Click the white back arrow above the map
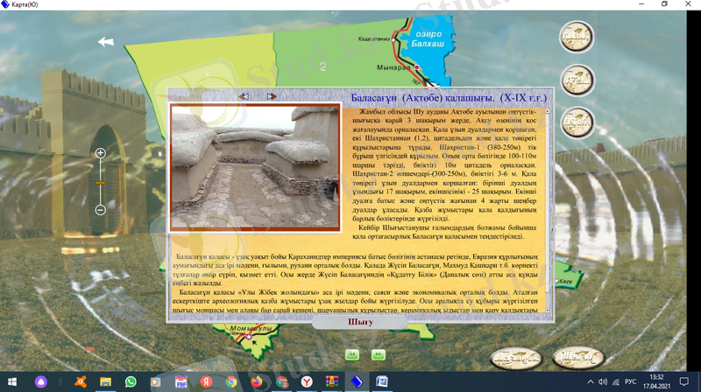 [106, 41]
